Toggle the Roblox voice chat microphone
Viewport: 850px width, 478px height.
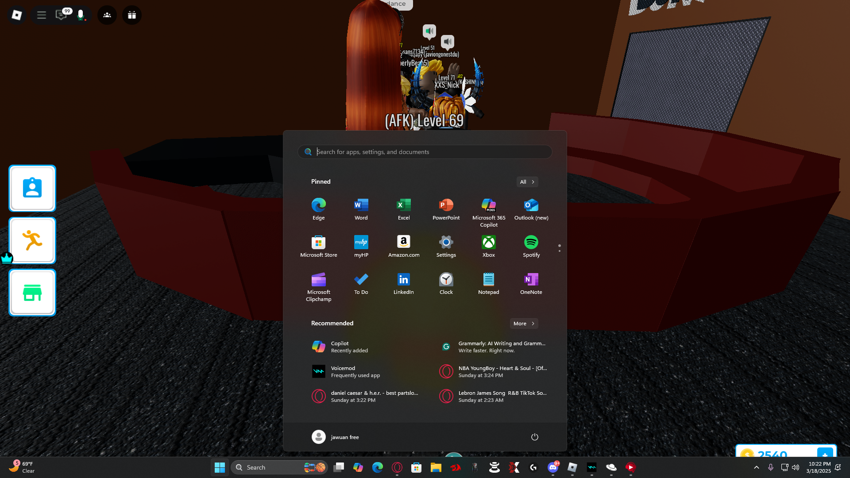point(81,15)
